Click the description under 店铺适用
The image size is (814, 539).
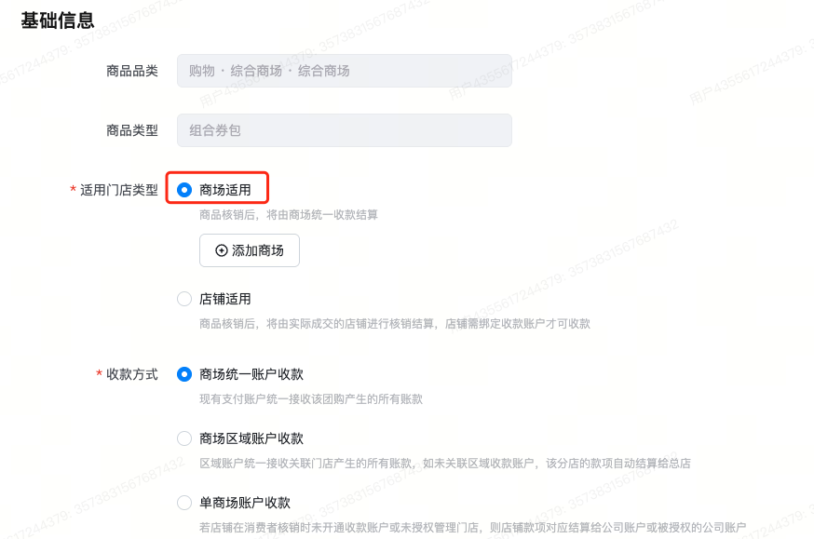coord(395,324)
